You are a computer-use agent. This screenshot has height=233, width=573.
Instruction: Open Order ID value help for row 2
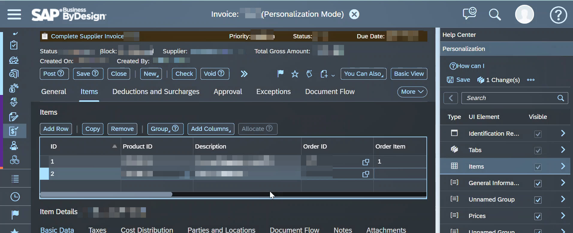366,174
